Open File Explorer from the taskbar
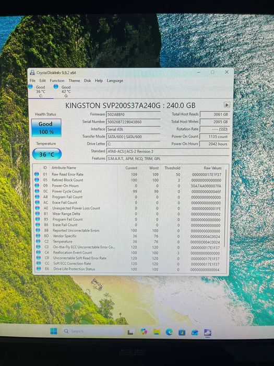The width and height of the screenshot is (274, 366). (x=157, y=331)
